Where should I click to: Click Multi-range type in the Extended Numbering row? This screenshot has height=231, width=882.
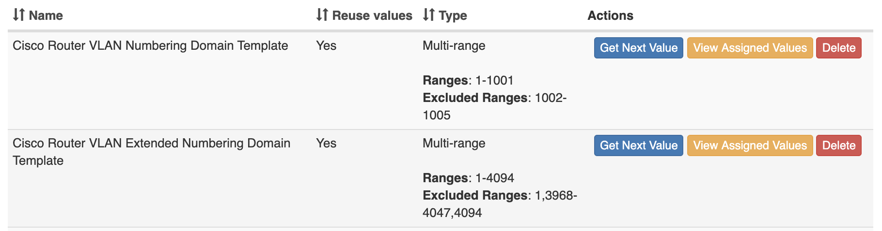click(x=454, y=143)
